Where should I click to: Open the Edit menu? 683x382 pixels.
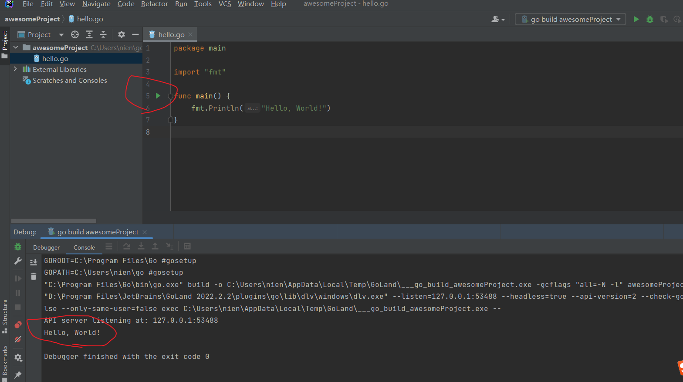(x=47, y=4)
